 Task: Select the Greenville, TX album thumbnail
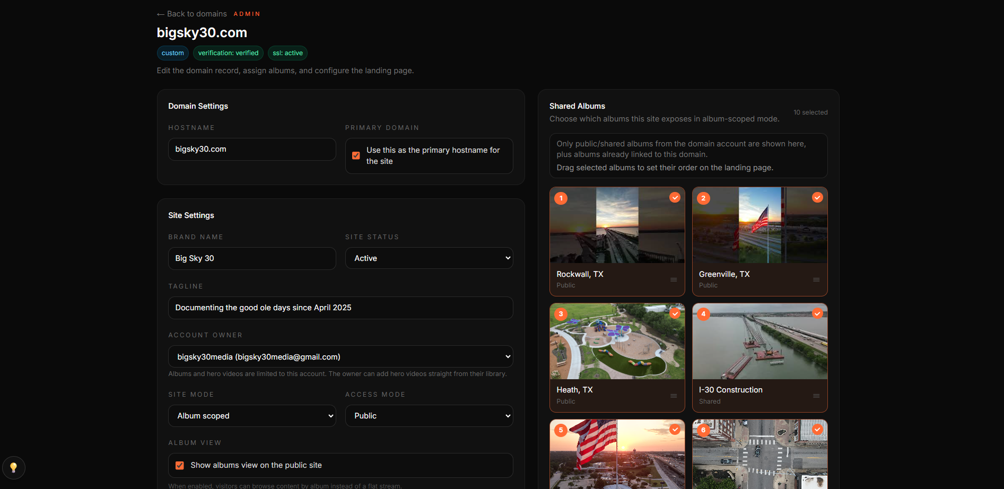pos(760,225)
